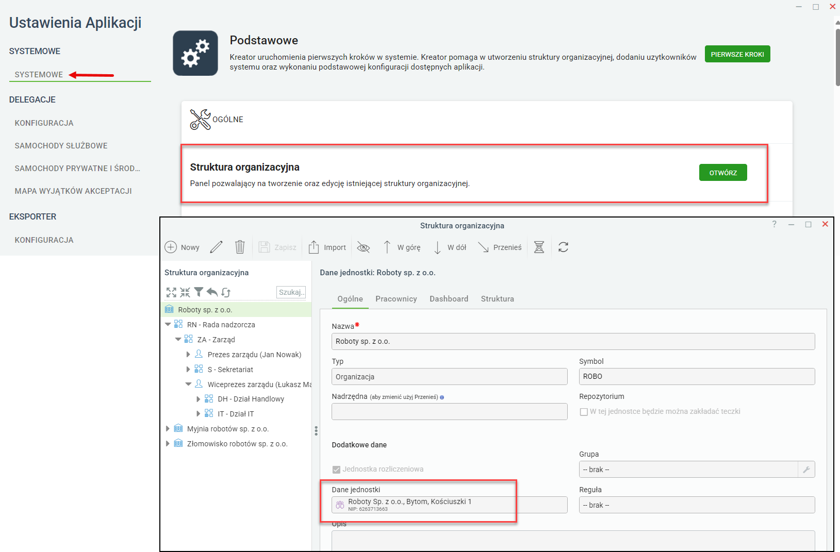Click the gears Podstawowe icon
The image size is (840, 552).
coord(195,53)
